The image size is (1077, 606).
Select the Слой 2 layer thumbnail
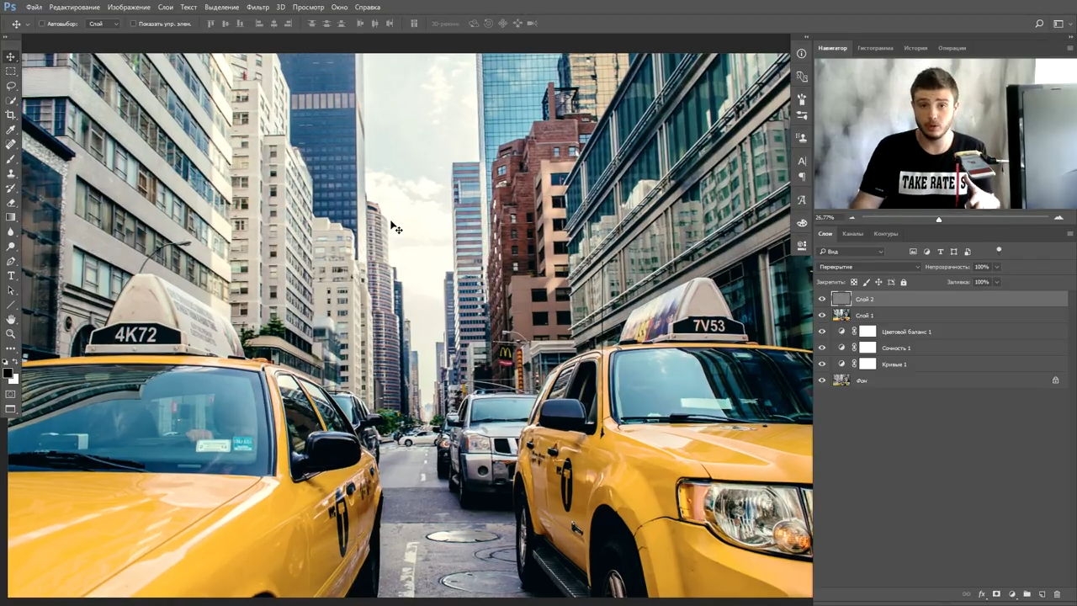point(841,299)
